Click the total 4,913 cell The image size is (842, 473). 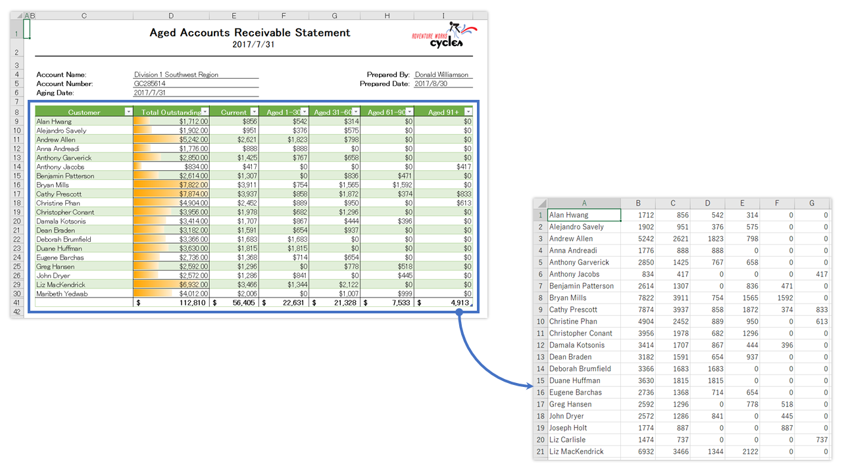(x=444, y=303)
